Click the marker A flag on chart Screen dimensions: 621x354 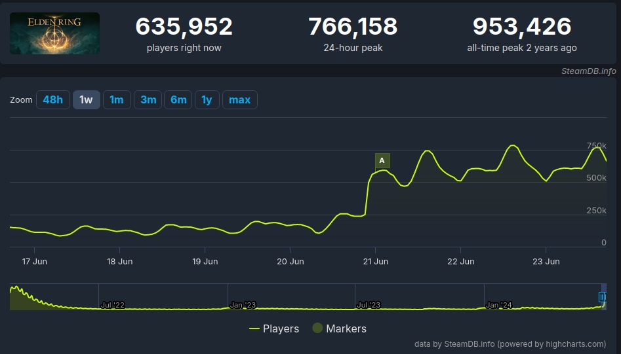click(382, 160)
